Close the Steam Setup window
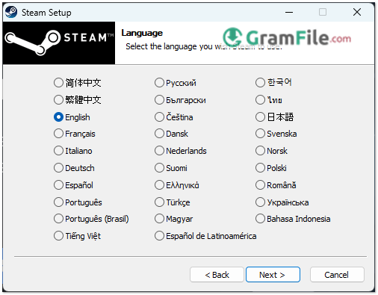378x295 pixels. coord(357,12)
